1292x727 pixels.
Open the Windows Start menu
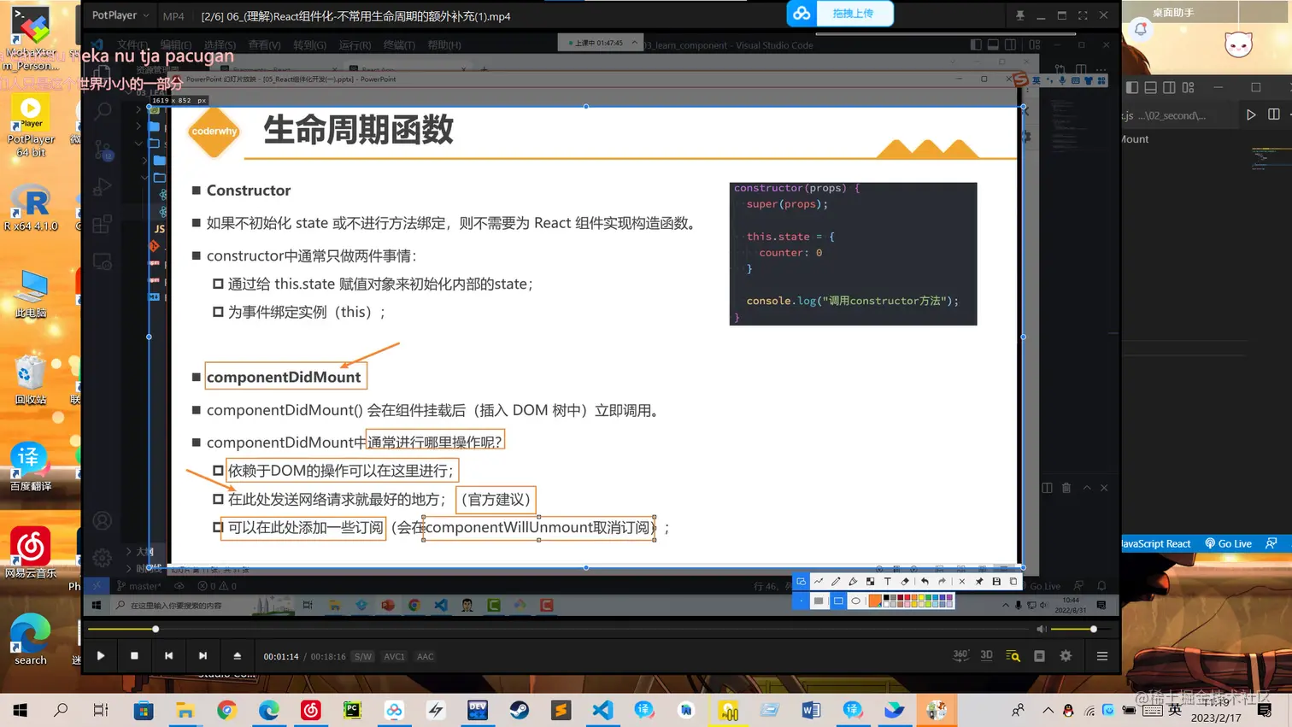point(20,710)
